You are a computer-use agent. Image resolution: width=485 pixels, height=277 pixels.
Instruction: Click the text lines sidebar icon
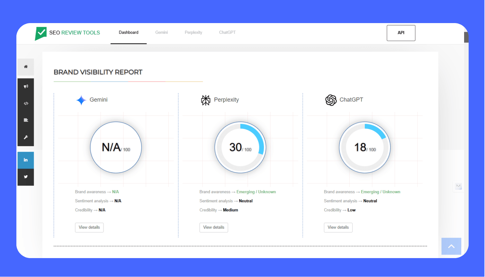(26, 120)
